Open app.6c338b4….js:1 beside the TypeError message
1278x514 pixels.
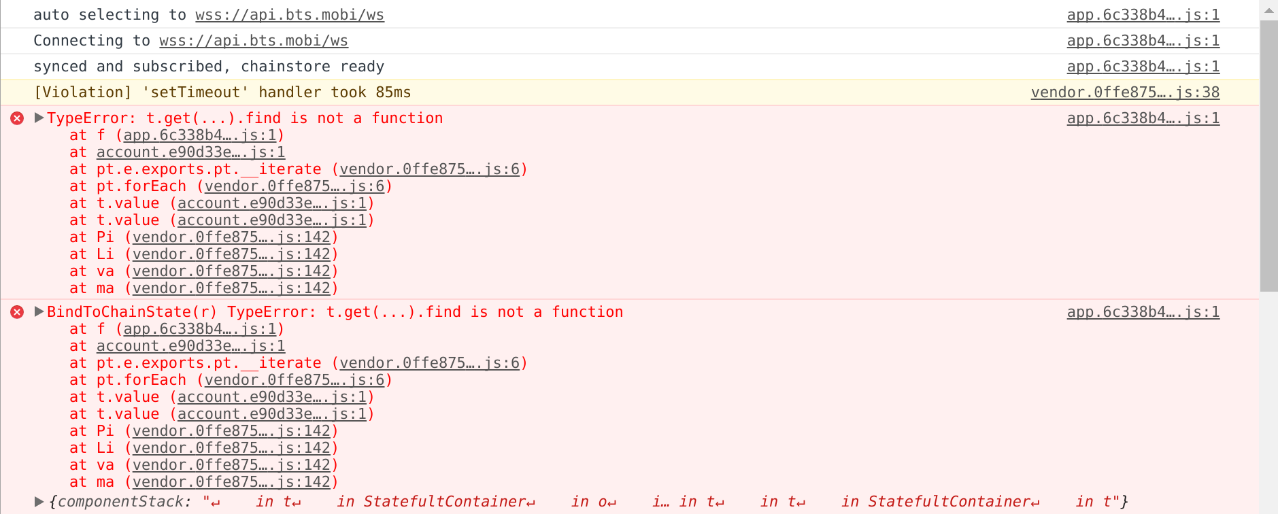coord(1143,118)
